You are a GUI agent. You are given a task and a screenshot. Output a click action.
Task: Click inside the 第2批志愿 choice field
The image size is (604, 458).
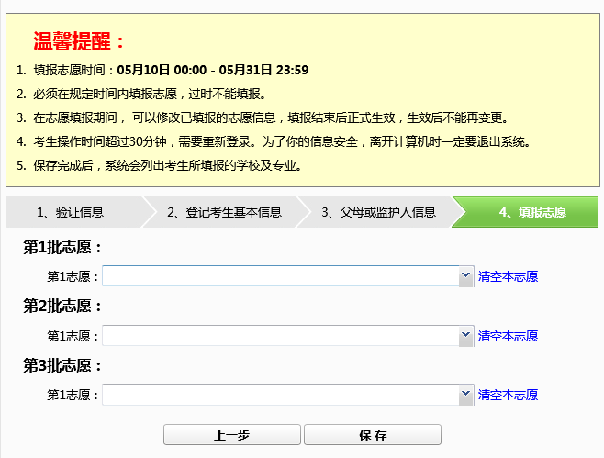(x=280, y=336)
